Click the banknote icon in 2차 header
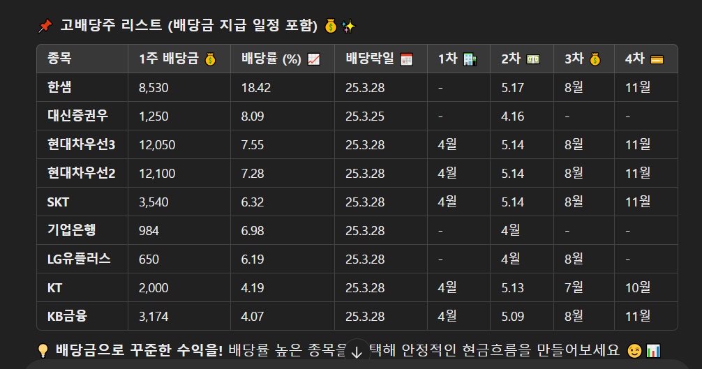This screenshot has height=369, width=702. click(532, 59)
